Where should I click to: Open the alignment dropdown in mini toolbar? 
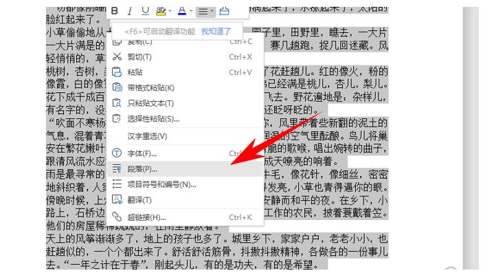pyautogui.click(x=205, y=12)
